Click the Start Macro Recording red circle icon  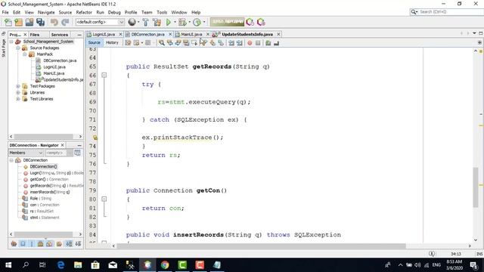(x=250, y=43)
